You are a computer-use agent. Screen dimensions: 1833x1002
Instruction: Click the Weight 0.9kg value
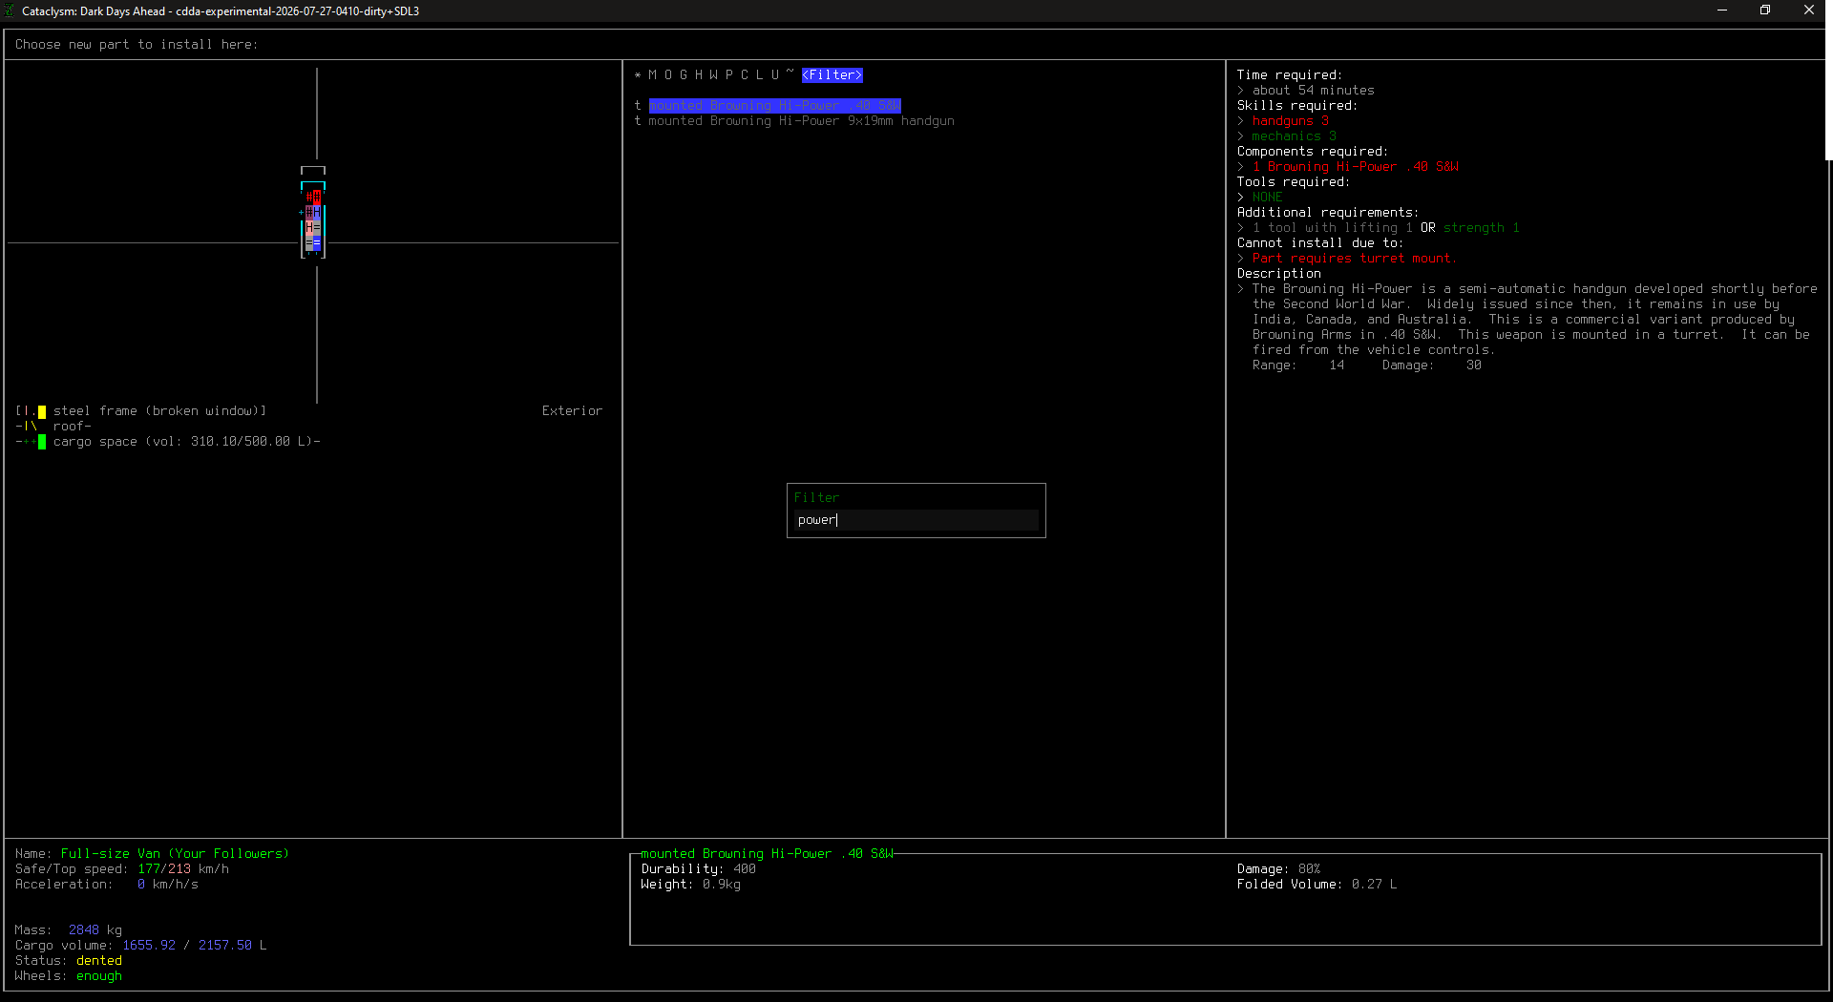(722, 885)
